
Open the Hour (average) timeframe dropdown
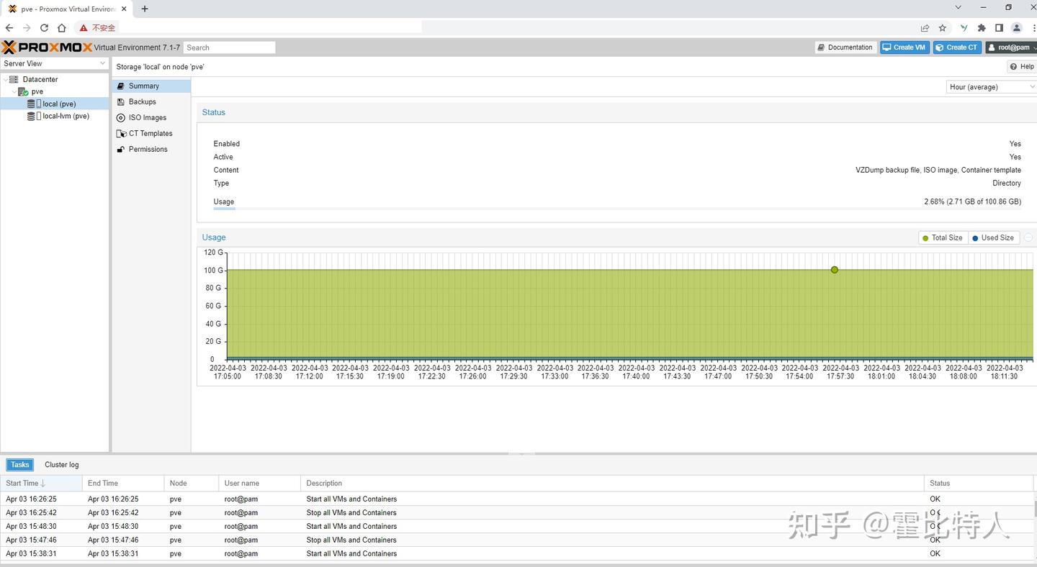pos(991,87)
